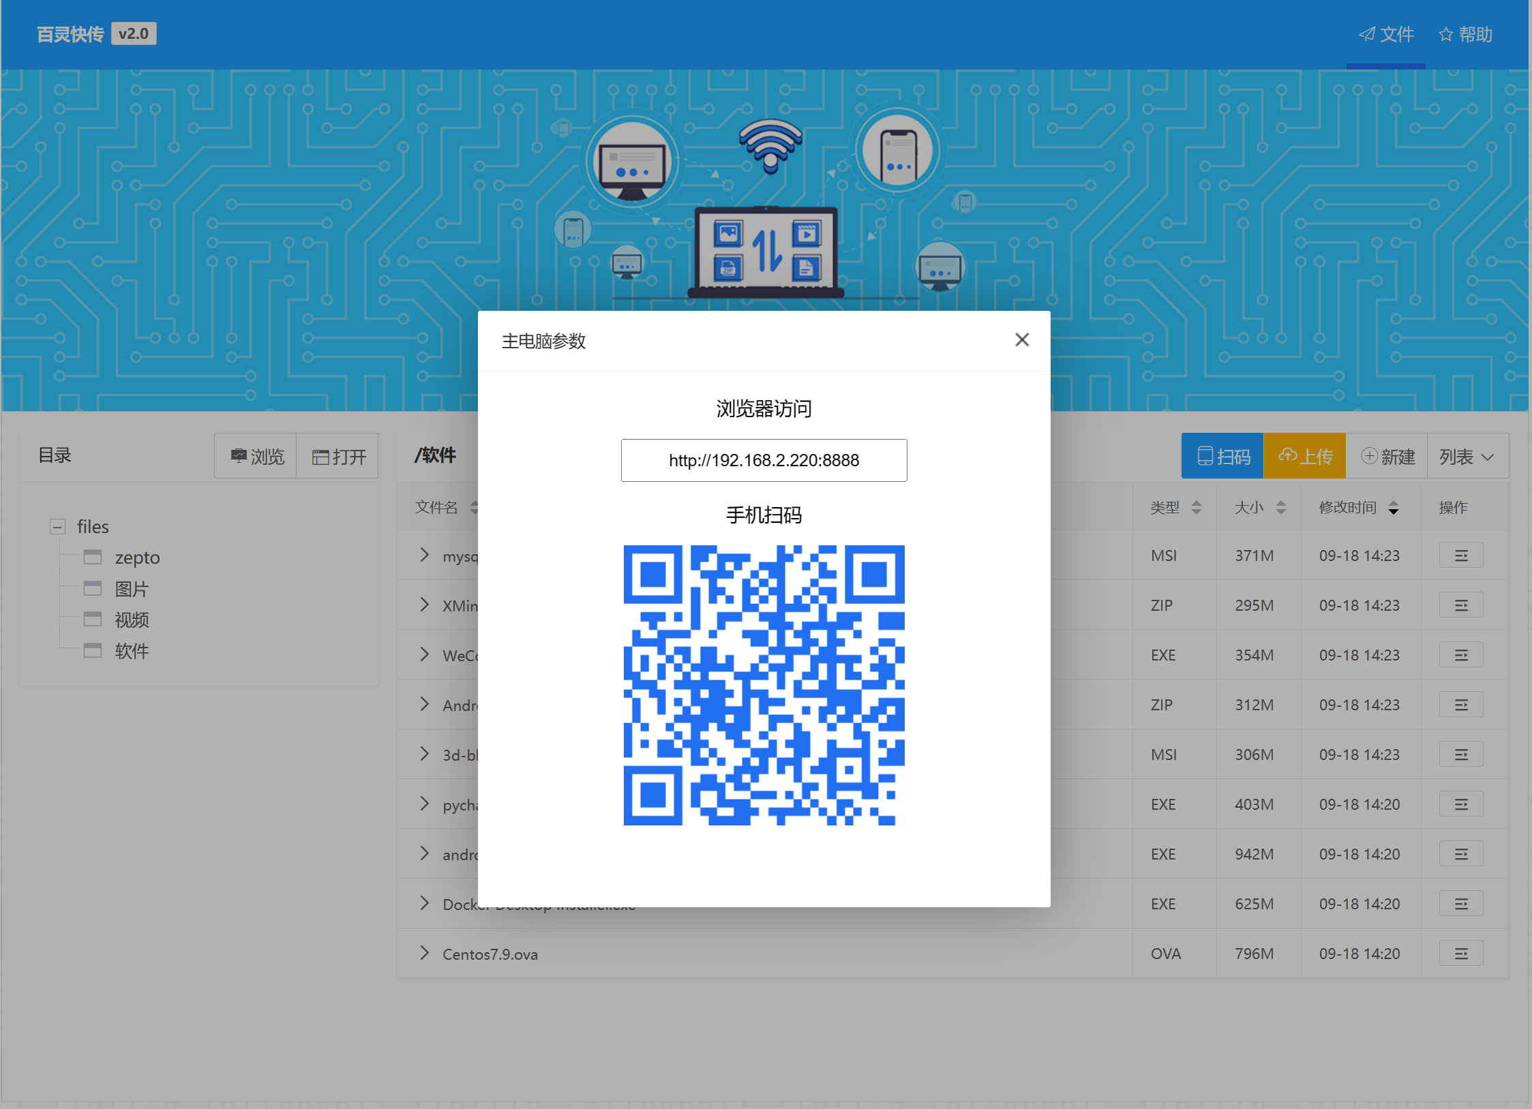Image resolution: width=1532 pixels, height=1109 pixels.
Task: Open the 文件 tab in header
Action: 1386,34
